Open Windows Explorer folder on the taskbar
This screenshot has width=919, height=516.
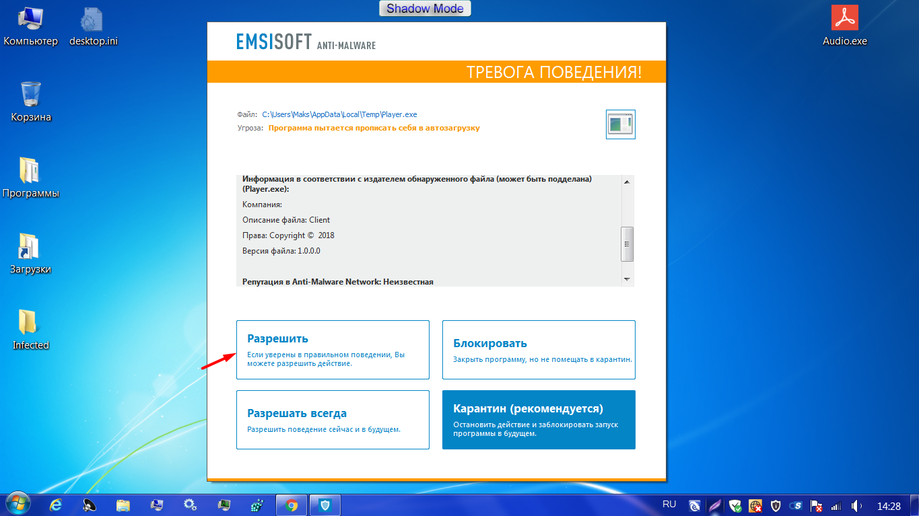coord(123,505)
